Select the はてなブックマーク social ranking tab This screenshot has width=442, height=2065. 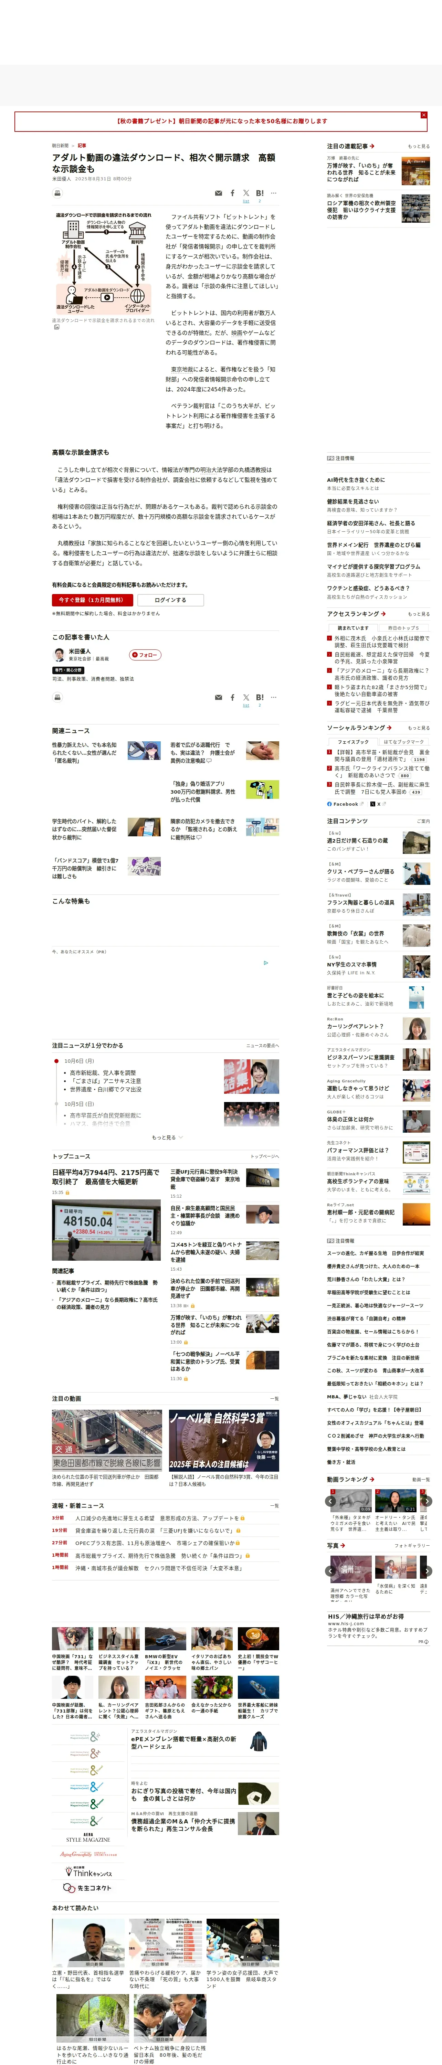click(x=403, y=742)
